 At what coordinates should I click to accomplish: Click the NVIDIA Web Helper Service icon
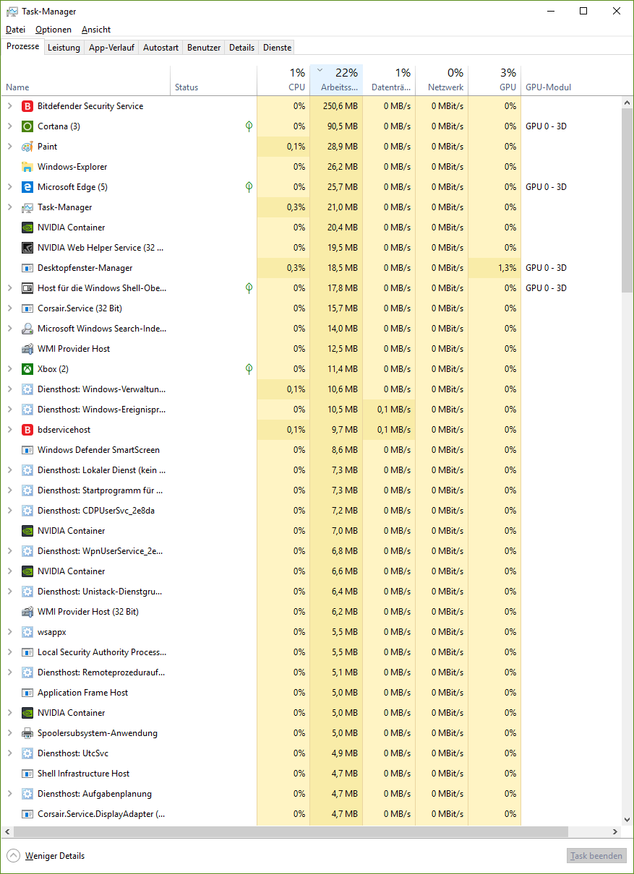(27, 248)
